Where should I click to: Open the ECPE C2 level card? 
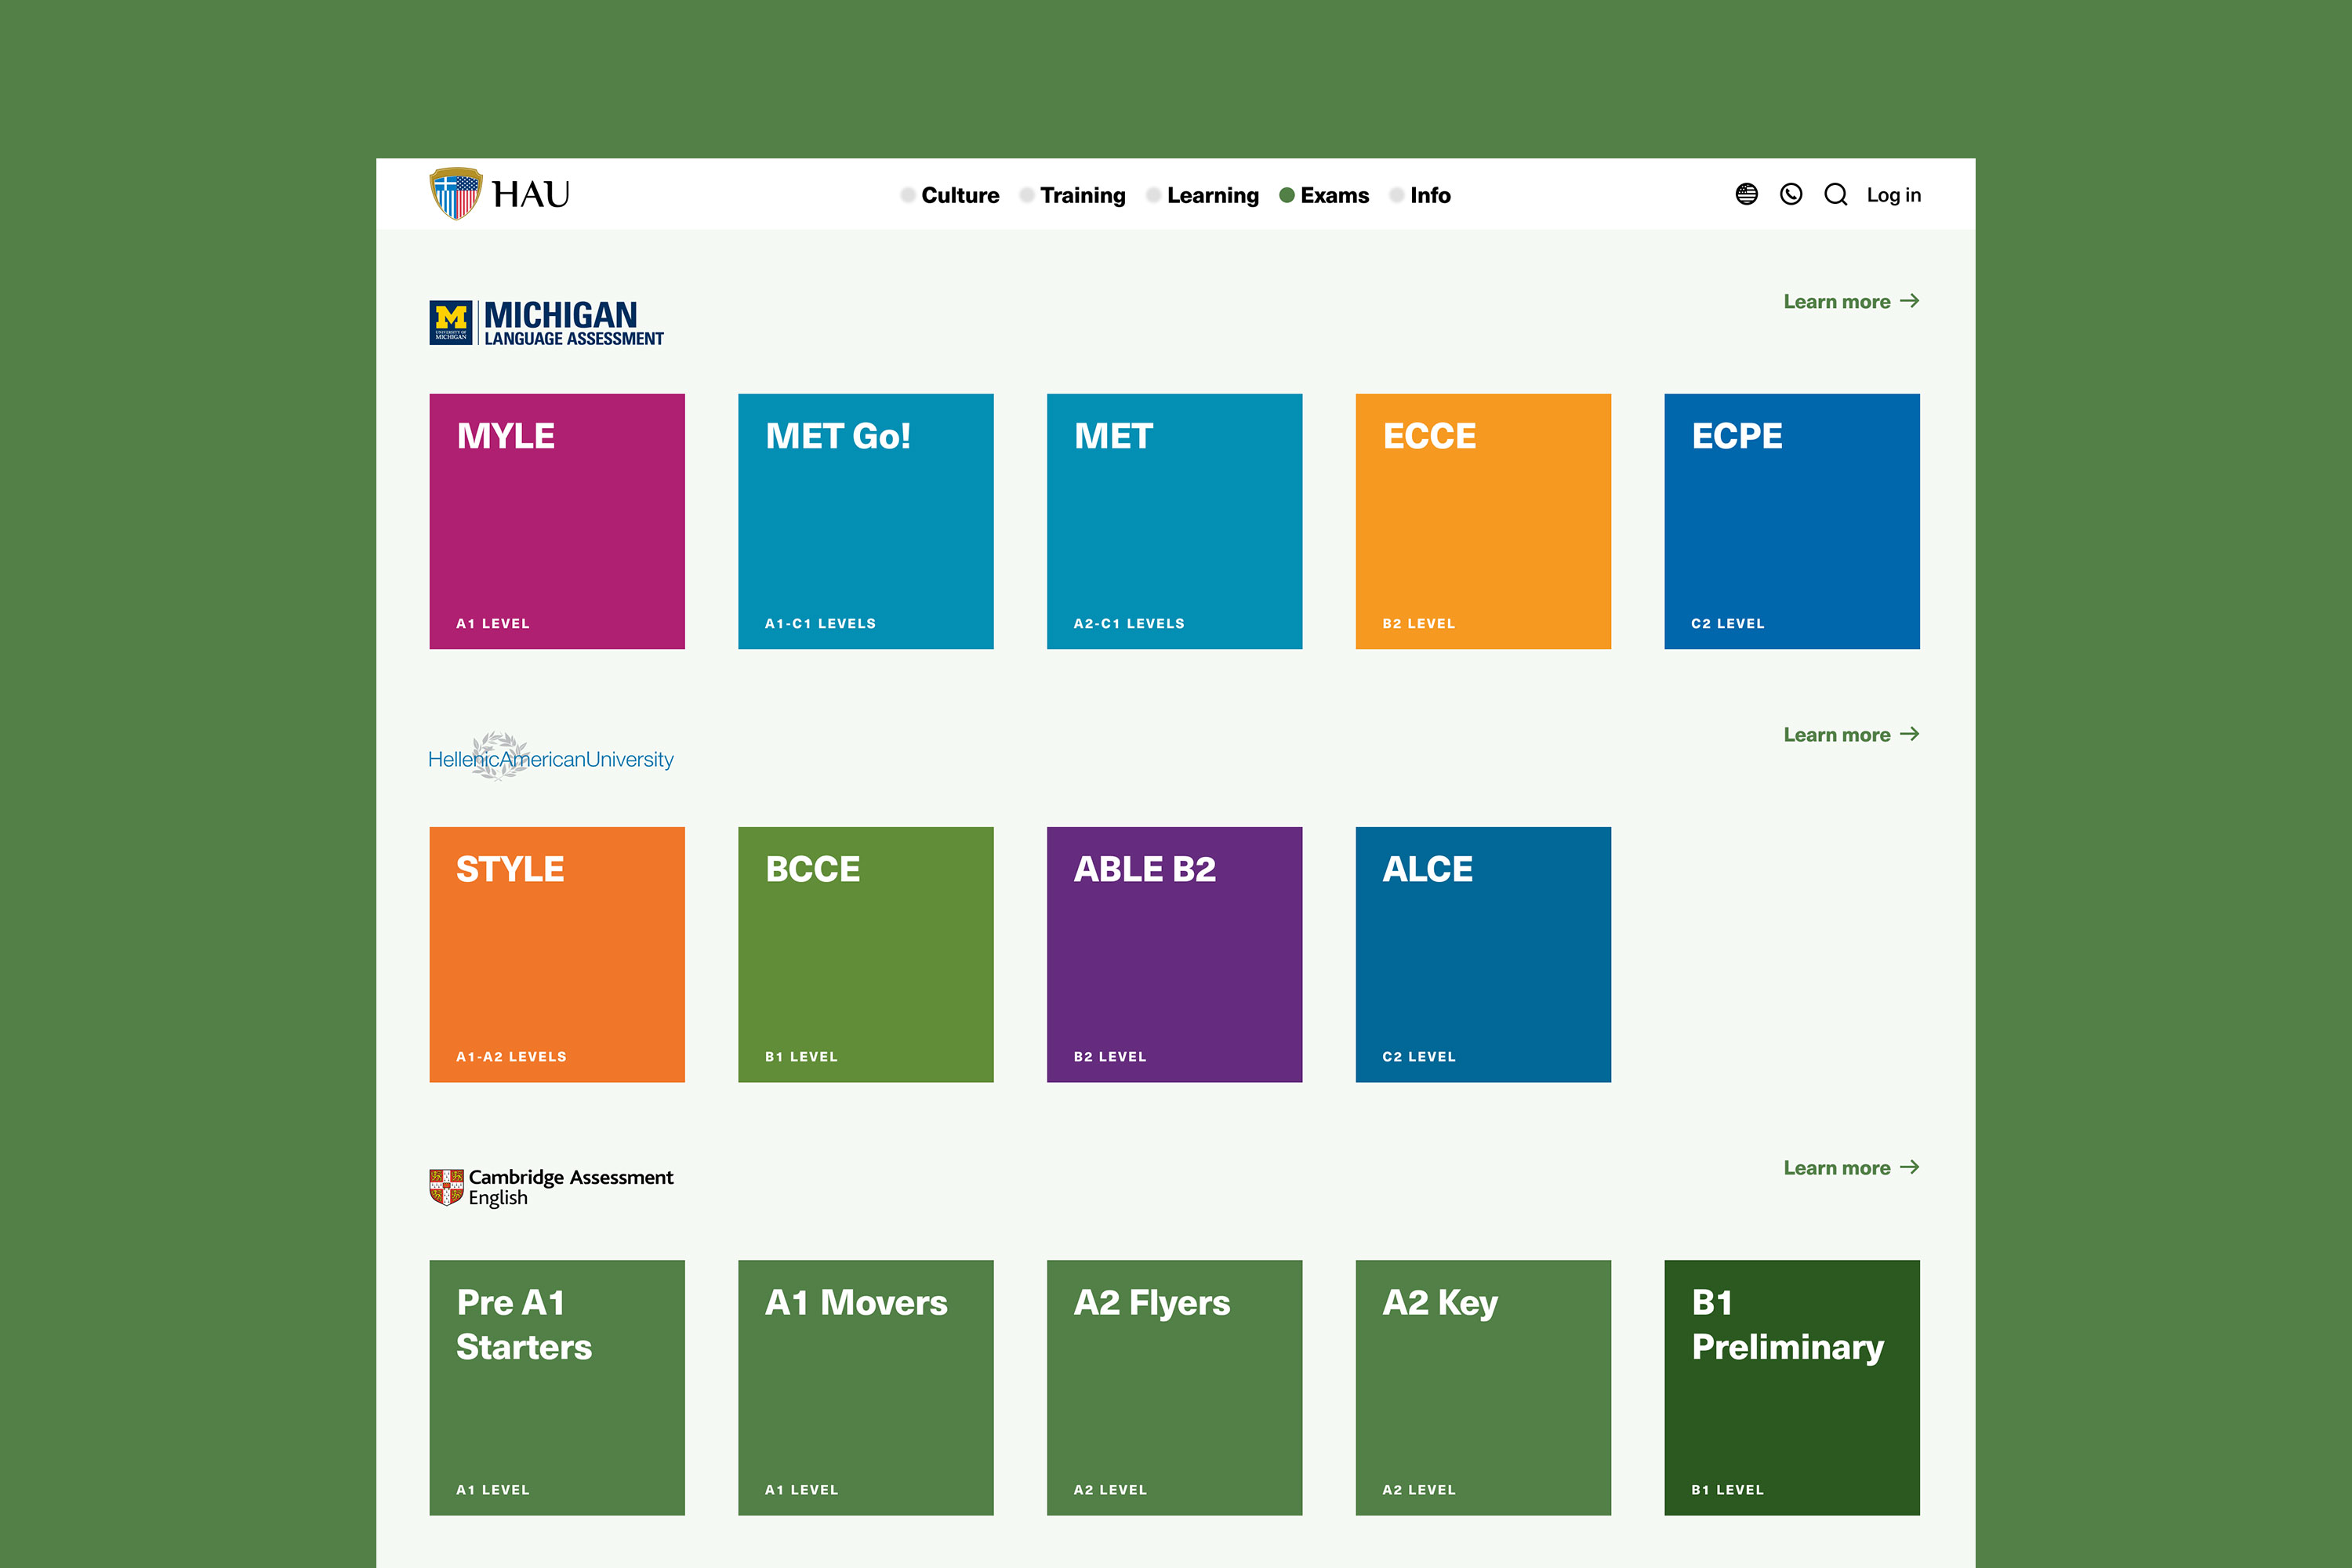point(1792,521)
